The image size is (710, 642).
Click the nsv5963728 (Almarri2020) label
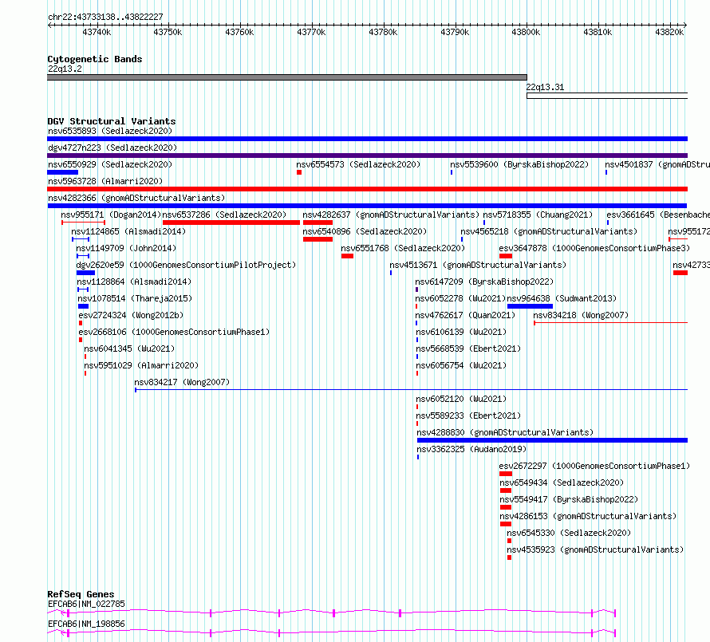[x=105, y=182]
